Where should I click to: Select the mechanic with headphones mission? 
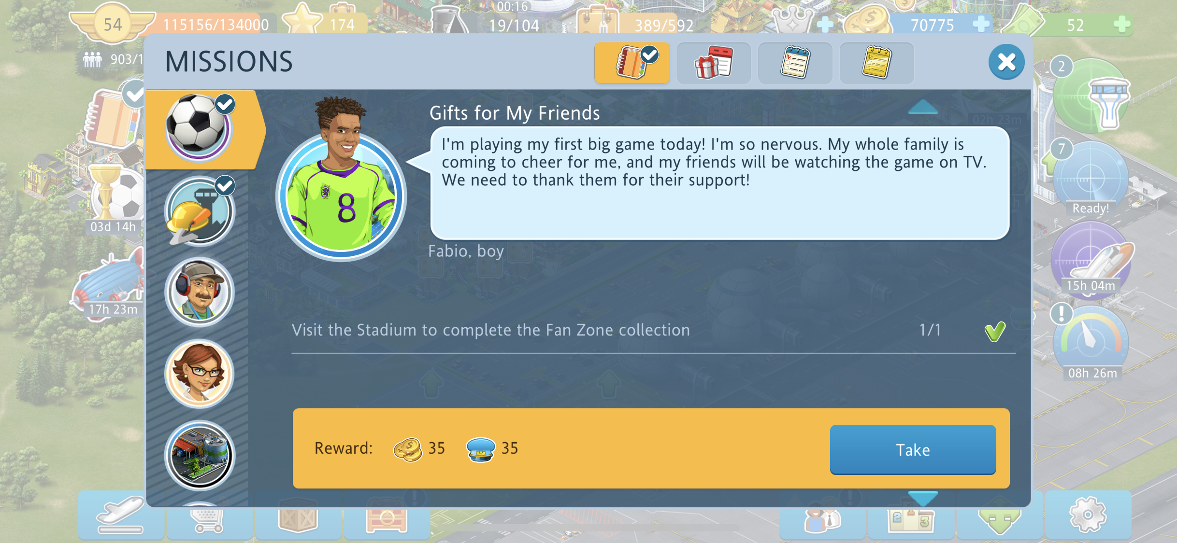point(199,292)
